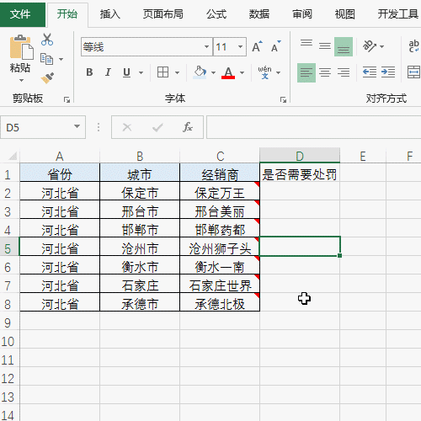Open the font size dropdown
Viewport: 421px width, 421px height.
point(240,46)
